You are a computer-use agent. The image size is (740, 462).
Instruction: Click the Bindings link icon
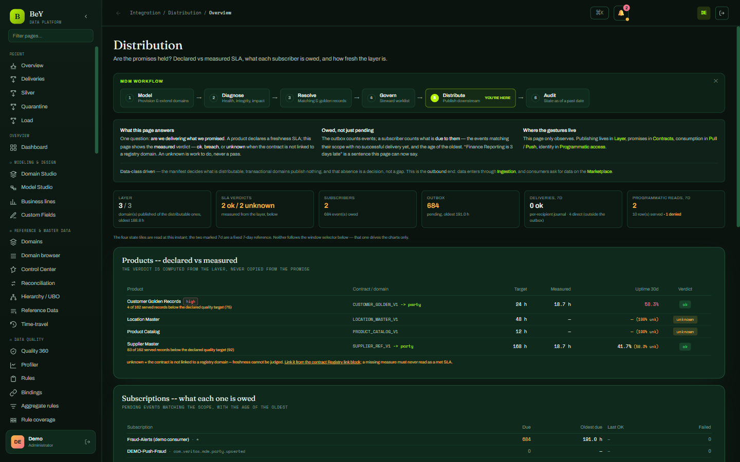[x=13, y=393]
